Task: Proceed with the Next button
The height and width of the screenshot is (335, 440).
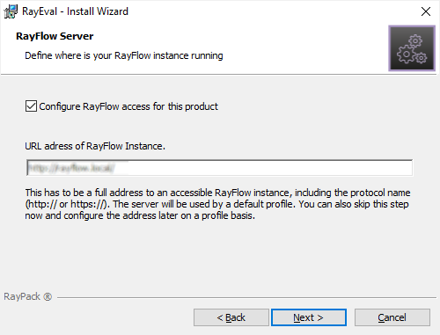Action: click(309, 317)
